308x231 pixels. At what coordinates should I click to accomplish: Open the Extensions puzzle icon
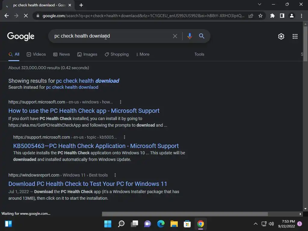[273, 16]
